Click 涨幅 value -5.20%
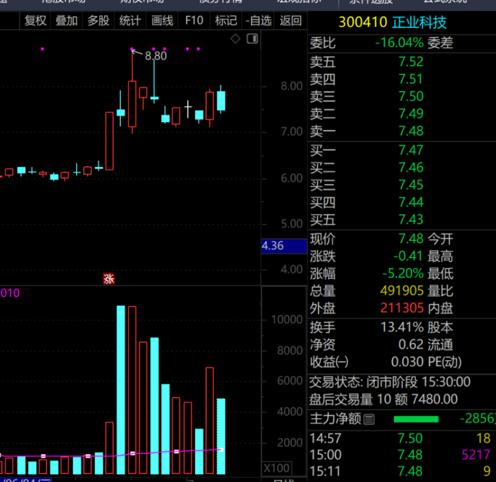The image size is (496, 482). pyautogui.click(x=403, y=273)
